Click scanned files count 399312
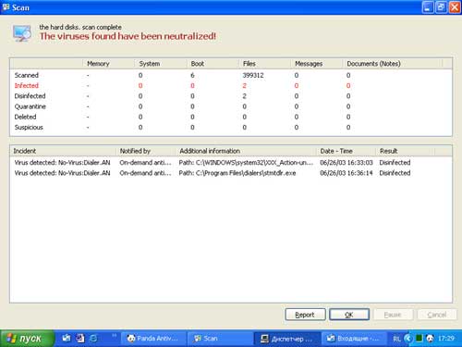Image resolution: width=462 pixels, height=347 pixels. (x=253, y=75)
